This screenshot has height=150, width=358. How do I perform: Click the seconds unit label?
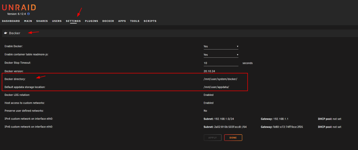(247, 63)
